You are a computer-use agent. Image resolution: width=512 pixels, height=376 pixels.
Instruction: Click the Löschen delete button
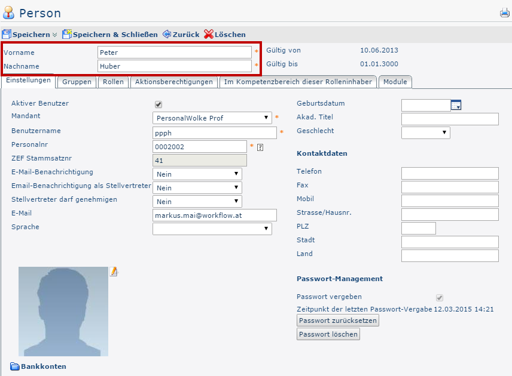(225, 35)
